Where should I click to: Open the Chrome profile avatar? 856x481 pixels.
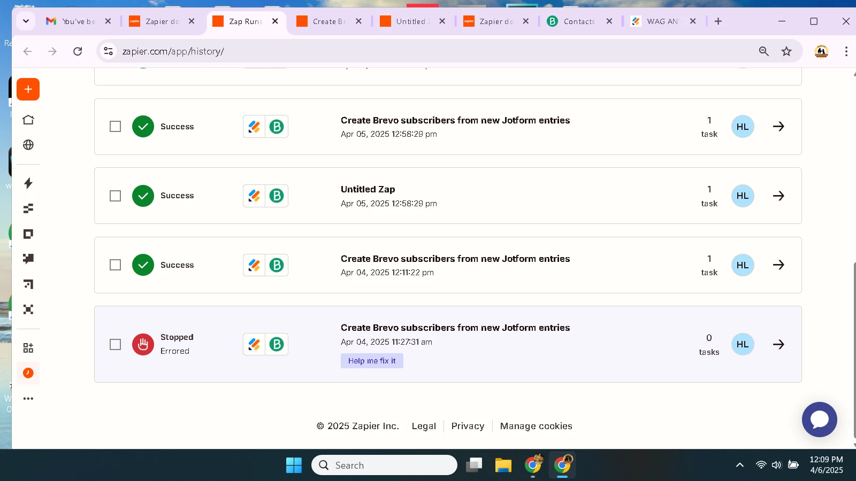click(821, 51)
